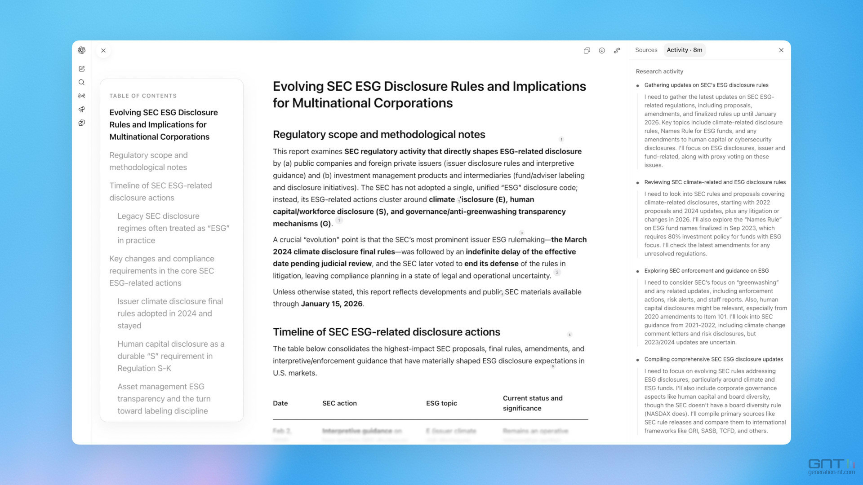Navigate to Human capital disclosure contents entry
Viewport: 863px width, 485px height.
click(x=171, y=356)
